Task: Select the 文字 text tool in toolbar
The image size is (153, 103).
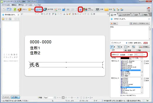Action: coord(39,9)
